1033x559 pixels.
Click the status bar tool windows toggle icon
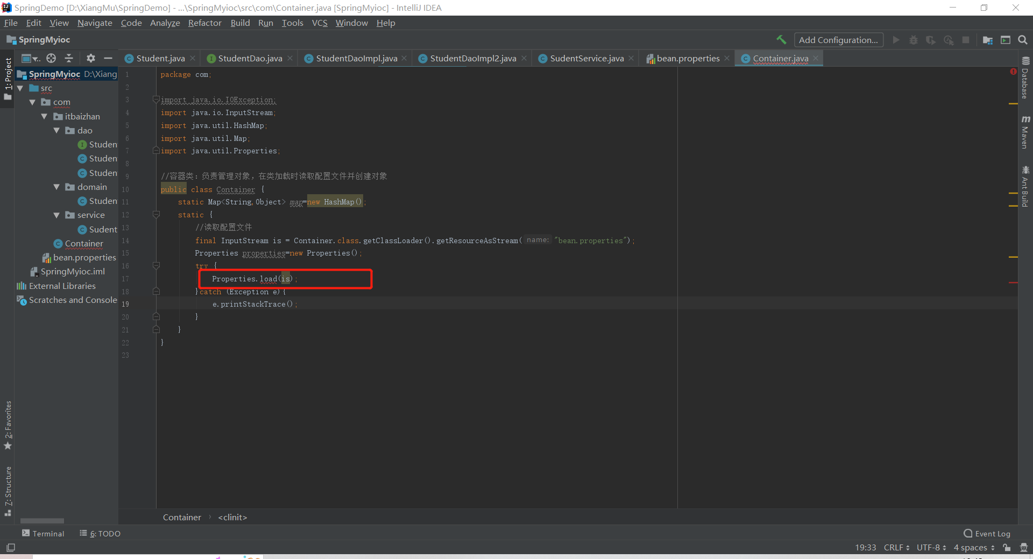pos(11,547)
